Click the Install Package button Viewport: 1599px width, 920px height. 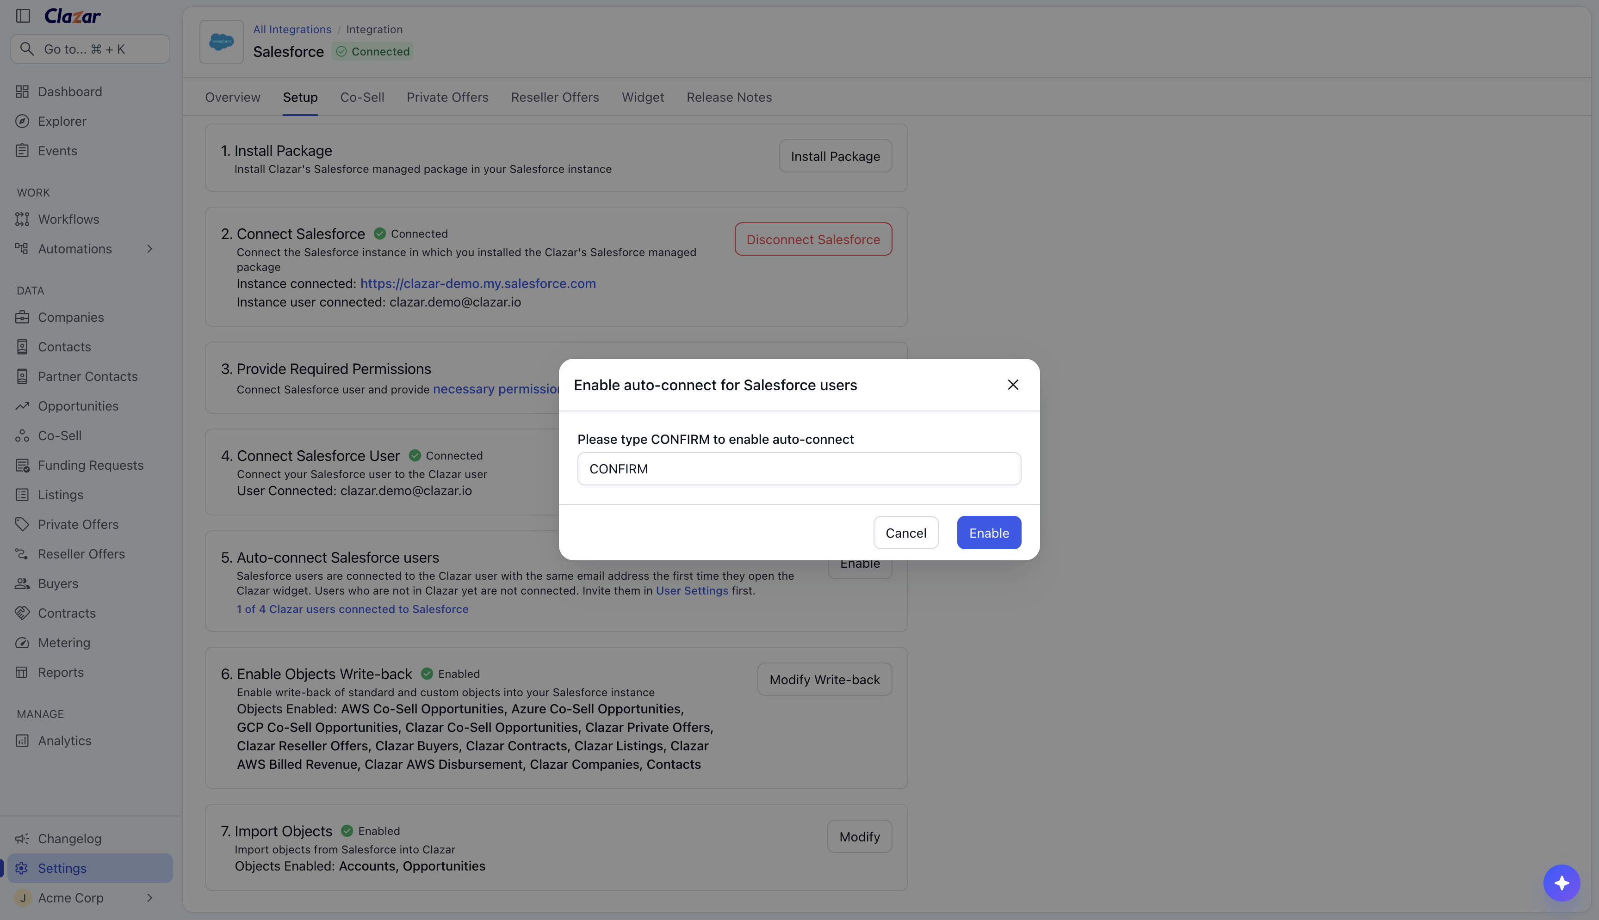click(x=835, y=156)
